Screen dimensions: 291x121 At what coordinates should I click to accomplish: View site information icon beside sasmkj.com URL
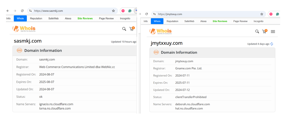(x=30, y=11)
